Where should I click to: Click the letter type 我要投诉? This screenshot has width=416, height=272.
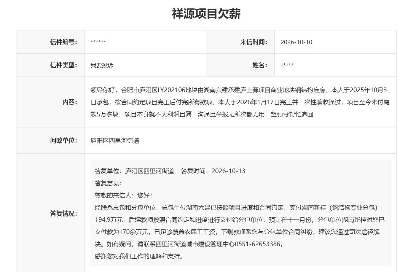pyautogui.click(x=102, y=65)
